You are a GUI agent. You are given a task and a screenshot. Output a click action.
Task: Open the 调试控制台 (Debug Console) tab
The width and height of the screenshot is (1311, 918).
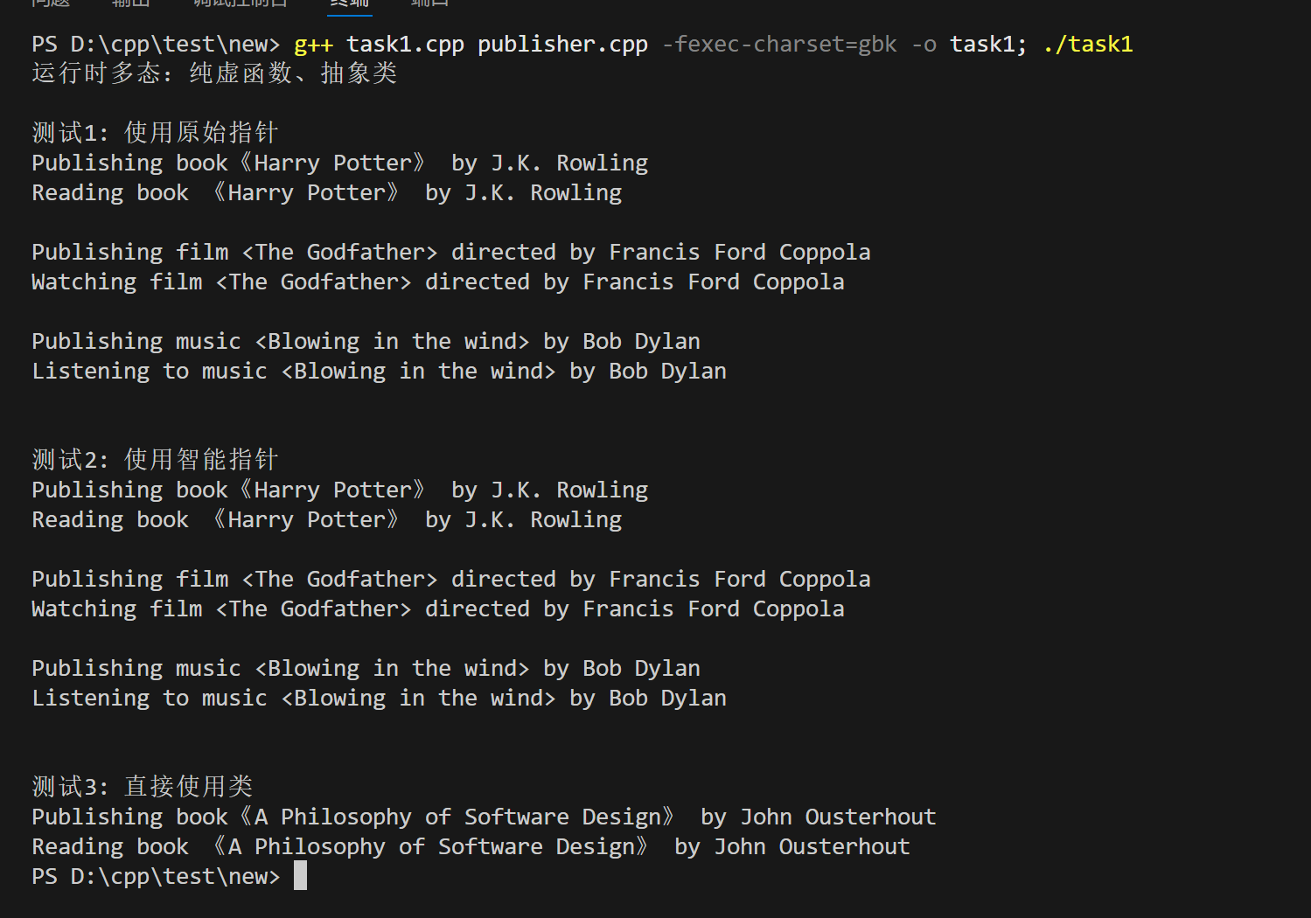(x=240, y=3)
